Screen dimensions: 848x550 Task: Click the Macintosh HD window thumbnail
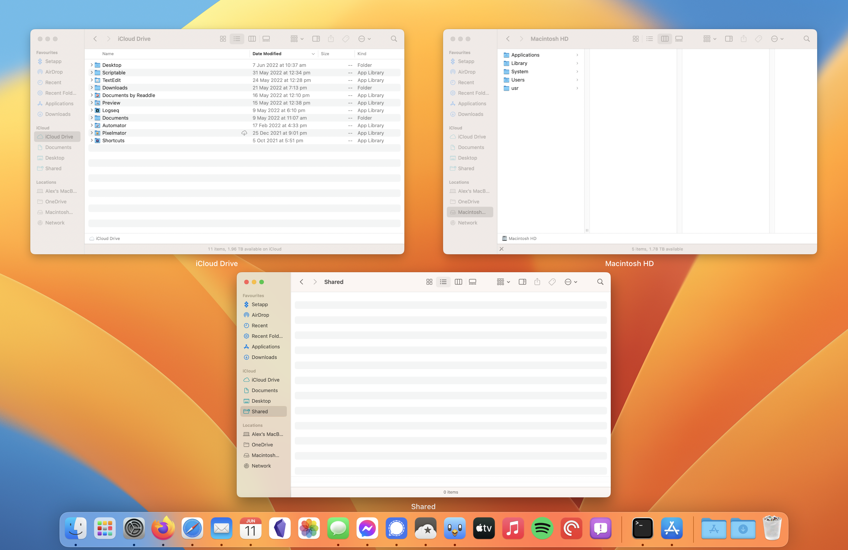[630, 142]
